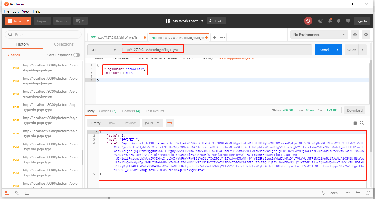
Task: Expand the Send button arrow options
Action: coord(338,50)
